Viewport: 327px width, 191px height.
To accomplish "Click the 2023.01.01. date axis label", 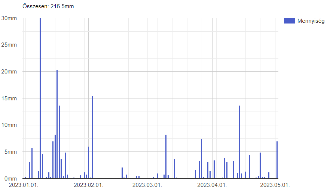I will 23,185.
